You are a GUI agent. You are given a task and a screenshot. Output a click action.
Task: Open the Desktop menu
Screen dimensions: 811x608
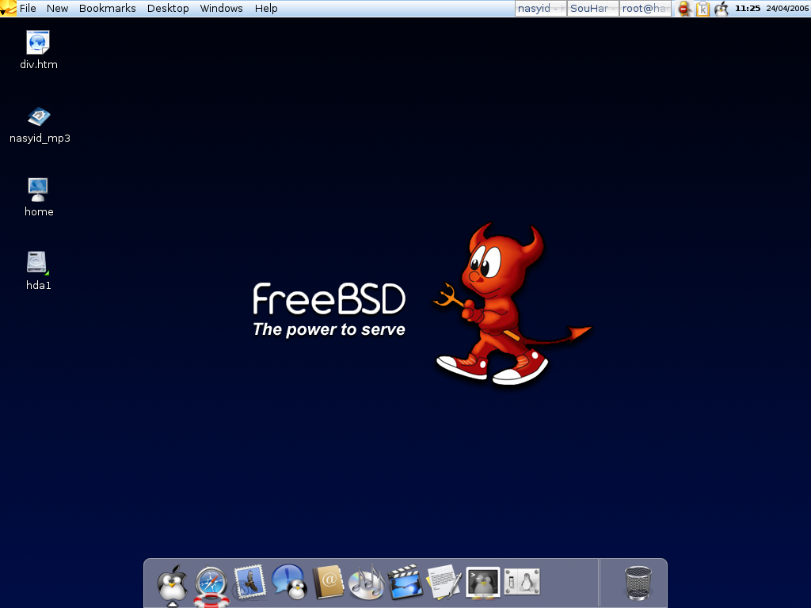point(168,8)
